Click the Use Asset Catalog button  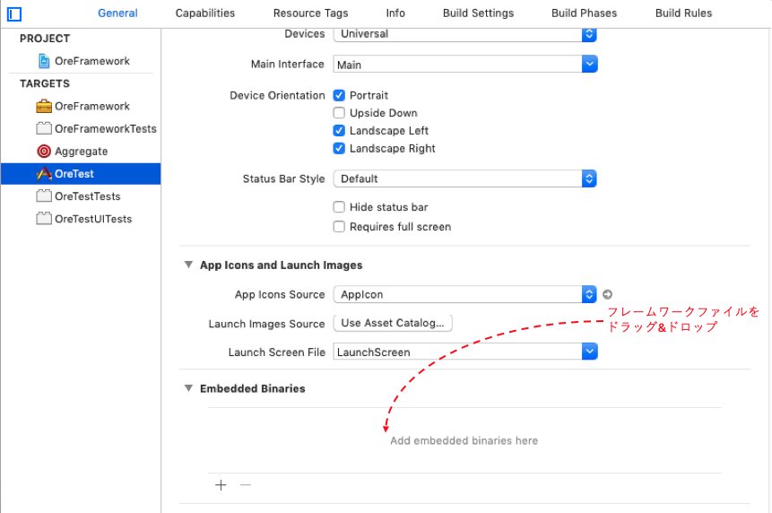point(392,323)
